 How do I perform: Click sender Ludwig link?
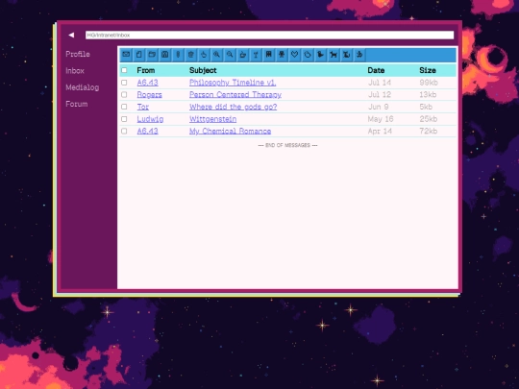coord(150,119)
